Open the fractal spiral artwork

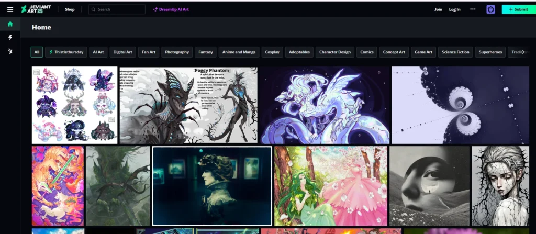pos(461,105)
